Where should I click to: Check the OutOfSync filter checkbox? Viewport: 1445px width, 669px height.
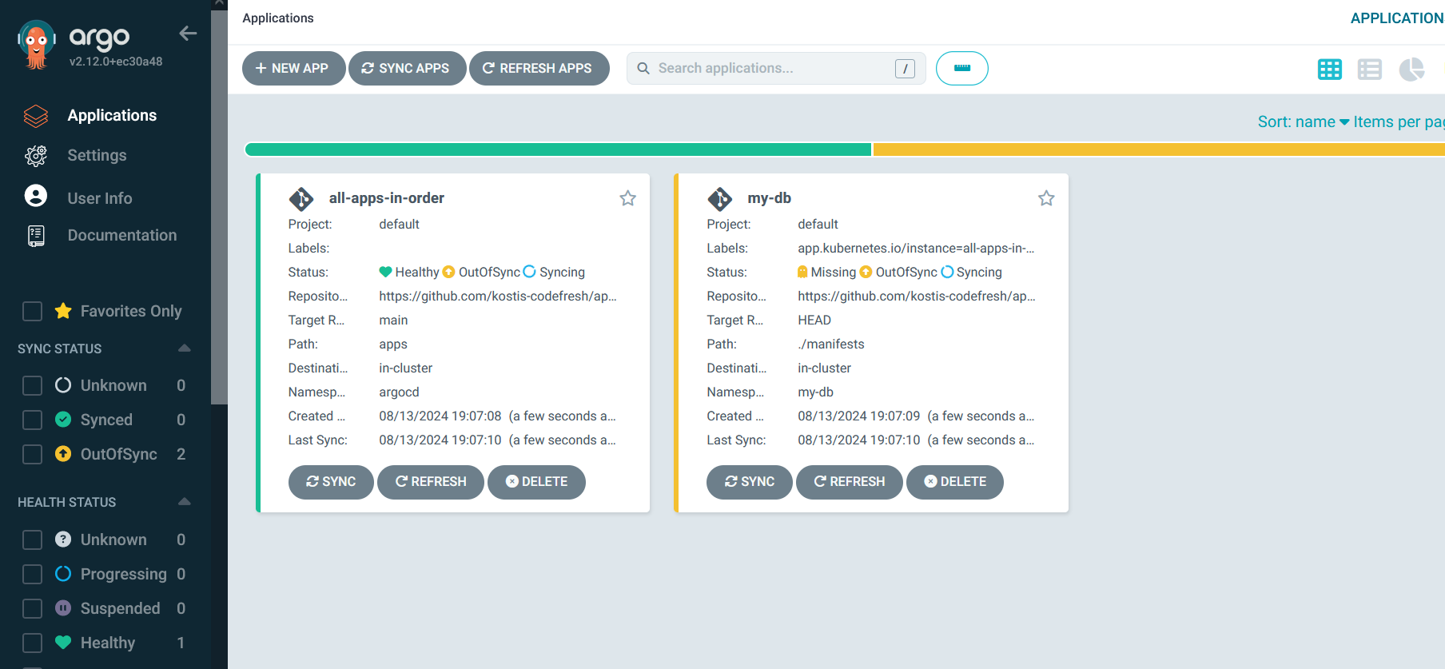33,454
